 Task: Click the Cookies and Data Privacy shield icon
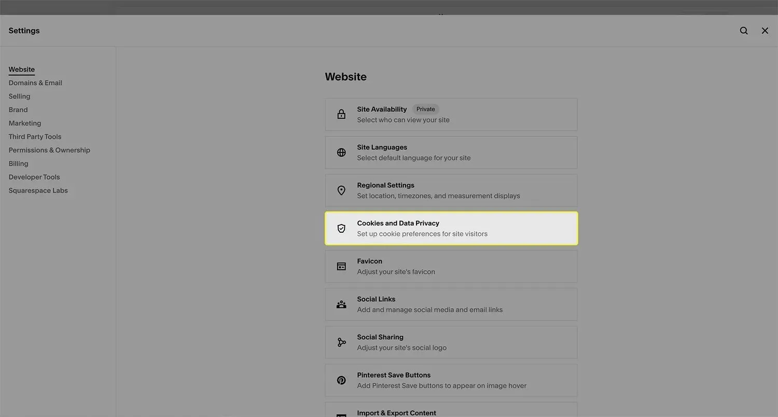coord(341,228)
